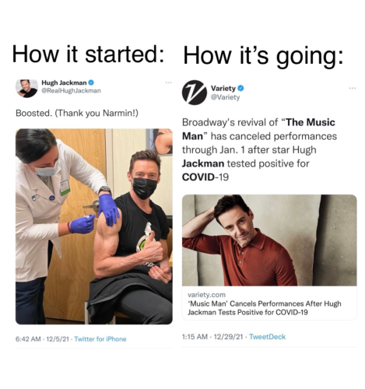Open the 'Music Man' Cancels Performances article headline
This screenshot has width=365, height=389.
click(x=265, y=308)
